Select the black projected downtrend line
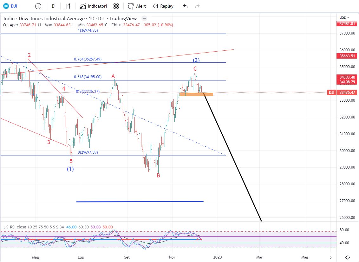This screenshot has width=359, height=262. tap(232, 158)
